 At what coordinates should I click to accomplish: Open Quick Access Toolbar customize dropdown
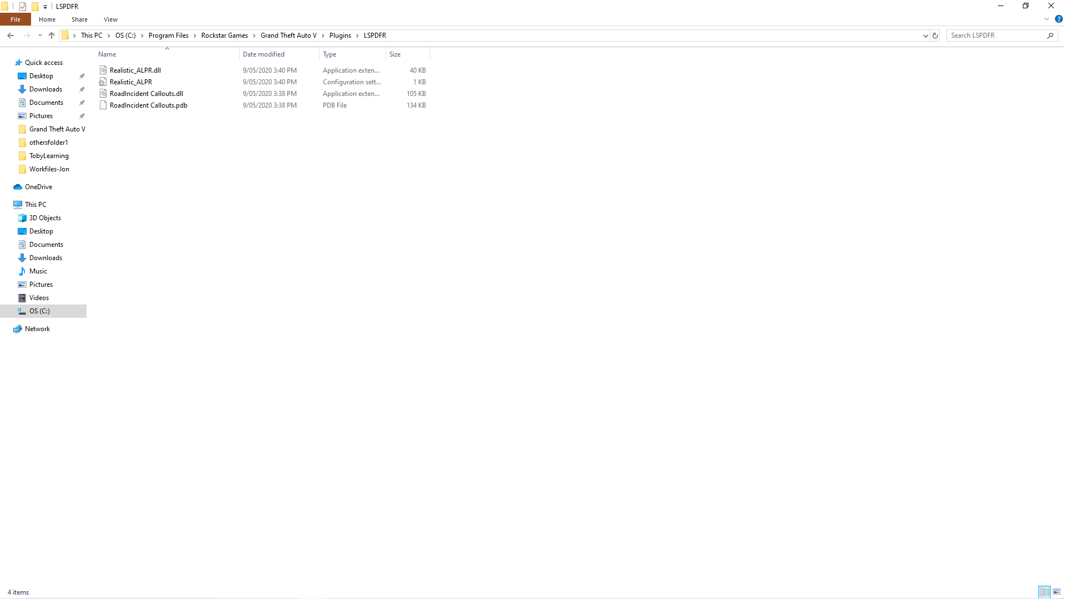click(x=45, y=7)
